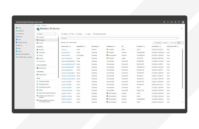Open Amos's MacBook Air device
Screen dimensions: 199x129
(67, 58)
